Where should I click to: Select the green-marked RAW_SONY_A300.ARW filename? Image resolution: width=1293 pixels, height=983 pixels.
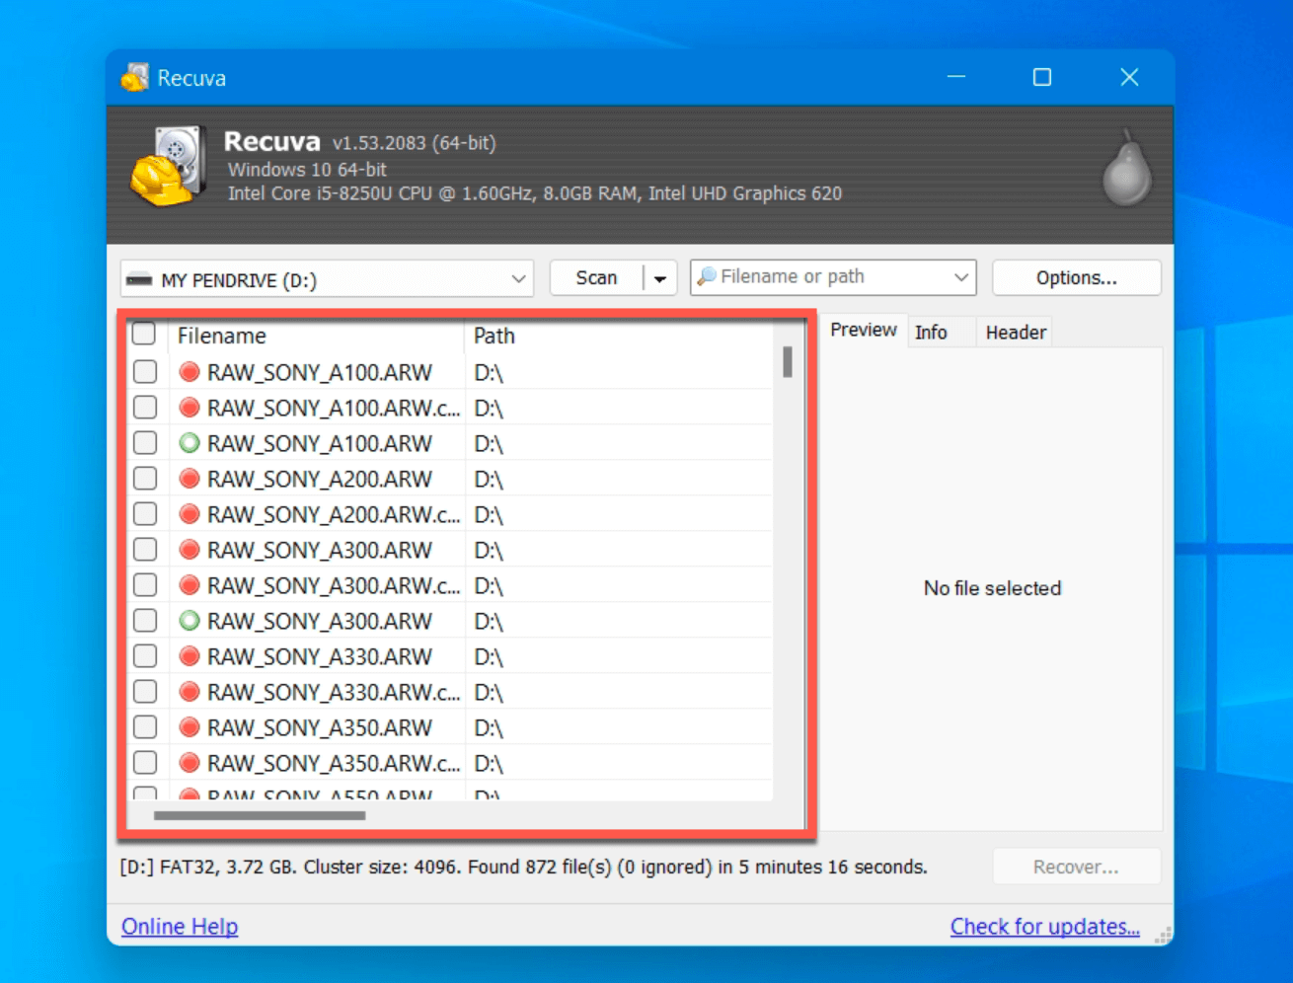click(320, 621)
